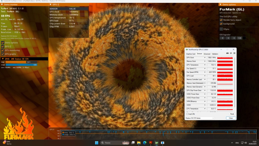Click the OSI bgcolor preview swatch

pos(244,38)
